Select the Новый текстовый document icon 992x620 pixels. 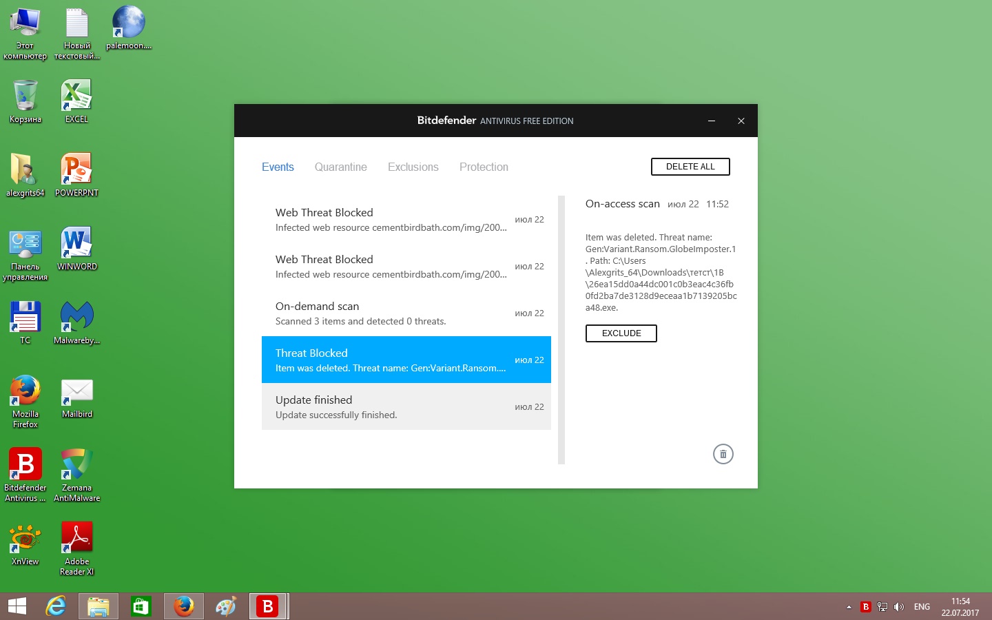coord(77,34)
